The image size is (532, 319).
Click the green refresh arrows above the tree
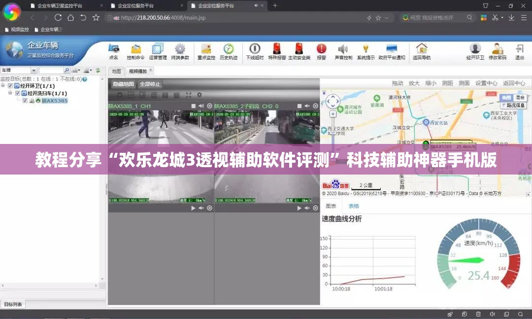[x=98, y=71]
